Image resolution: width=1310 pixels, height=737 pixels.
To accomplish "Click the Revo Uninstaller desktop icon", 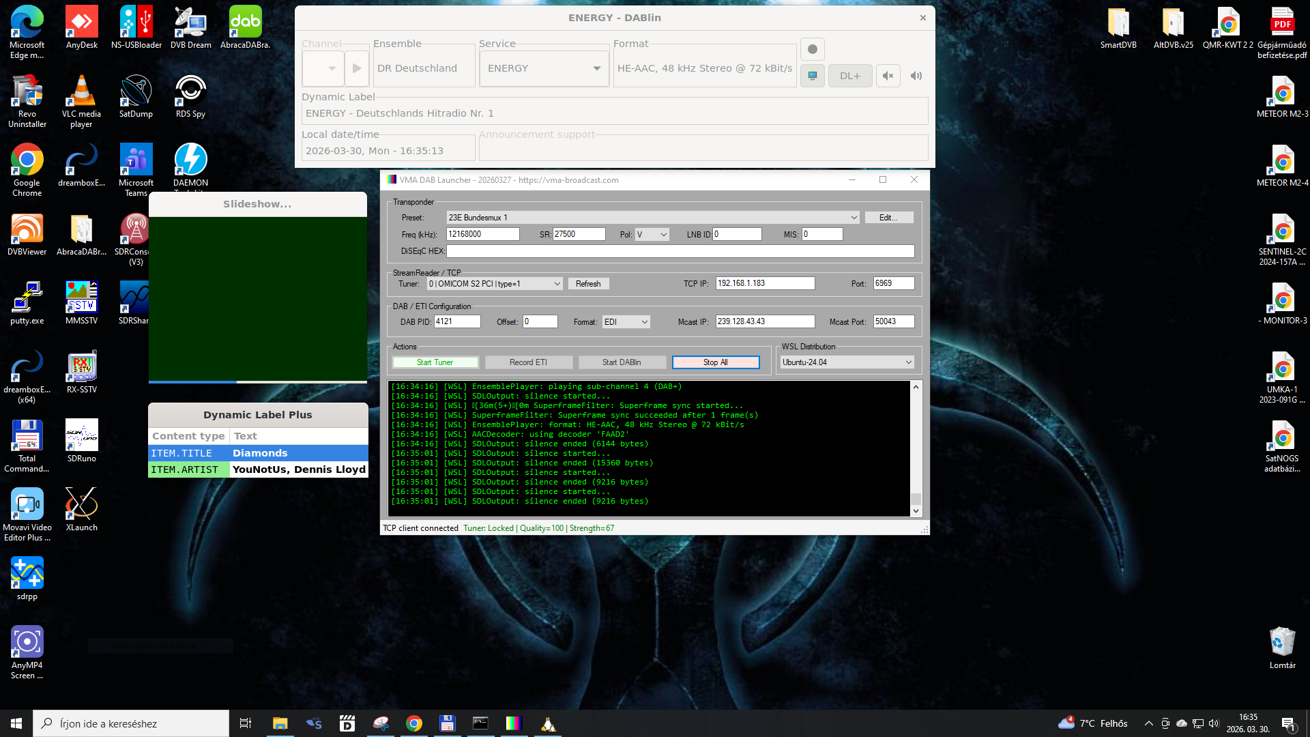I will 27,101.
